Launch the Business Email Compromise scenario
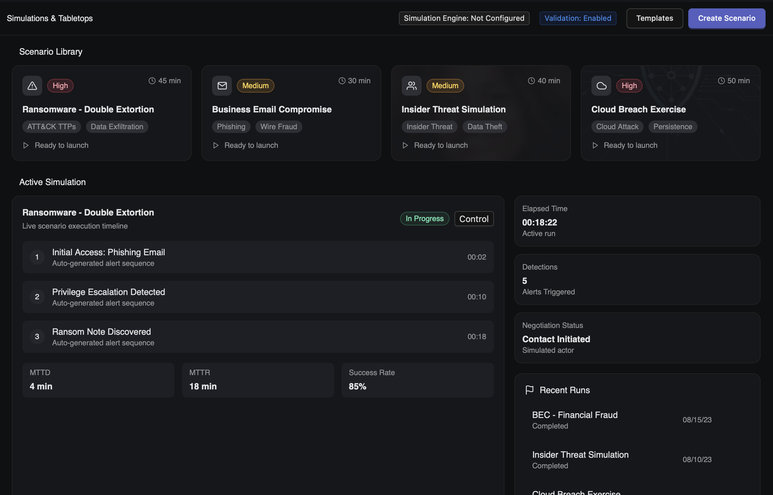The image size is (773, 495). (x=246, y=145)
